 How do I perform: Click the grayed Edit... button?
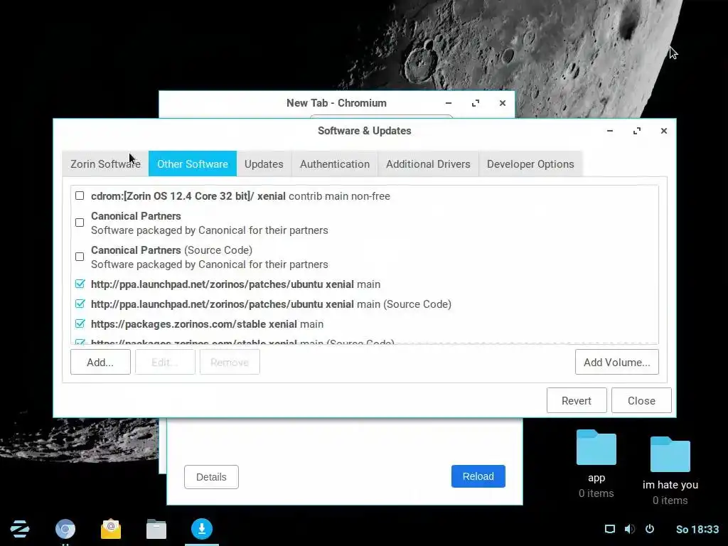click(x=165, y=362)
